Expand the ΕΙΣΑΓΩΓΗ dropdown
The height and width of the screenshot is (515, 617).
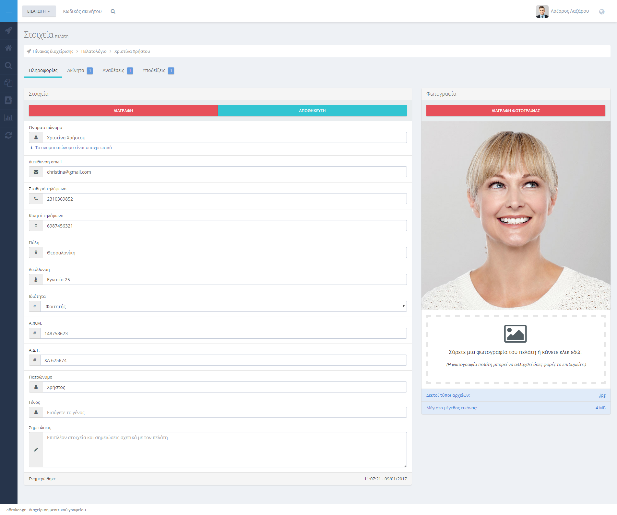[39, 11]
